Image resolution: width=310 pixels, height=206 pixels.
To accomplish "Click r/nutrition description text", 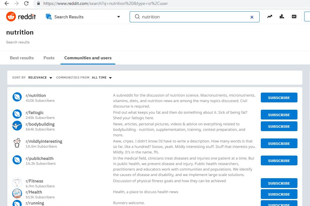I will click(184, 101).
